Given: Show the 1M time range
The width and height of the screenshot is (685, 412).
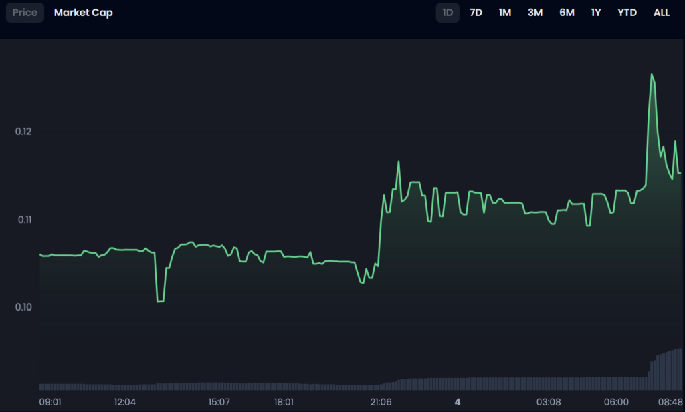Looking at the screenshot, I should pyautogui.click(x=504, y=13).
